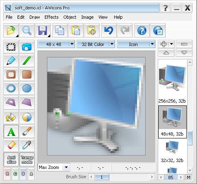Open the Object menu
The height and width of the screenshot is (184, 197).
pos(70,17)
